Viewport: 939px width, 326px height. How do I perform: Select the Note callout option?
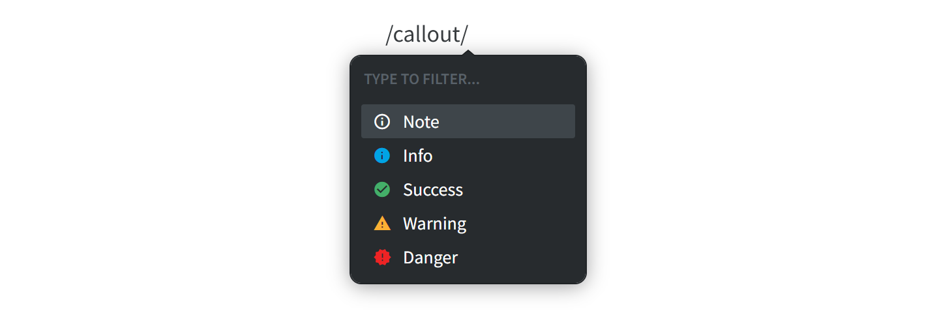pos(468,121)
